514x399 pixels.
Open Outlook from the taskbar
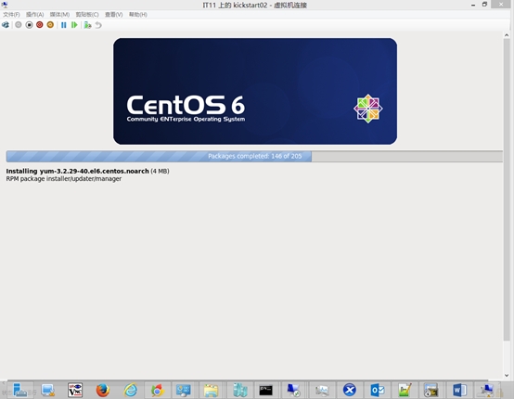point(378,390)
